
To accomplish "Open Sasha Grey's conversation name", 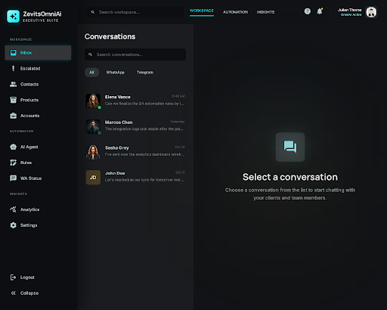I will pos(117,147).
